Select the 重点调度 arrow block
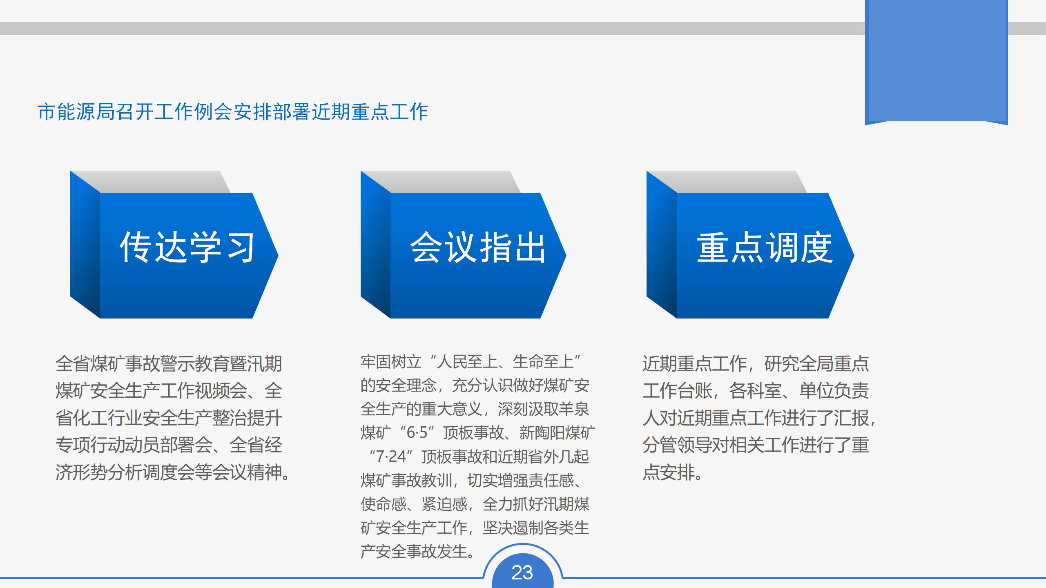Image resolution: width=1046 pixels, height=588 pixels. coord(750,245)
